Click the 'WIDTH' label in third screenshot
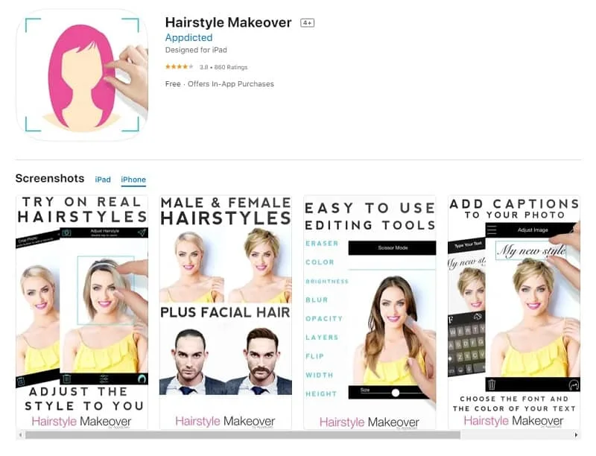 point(320,375)
